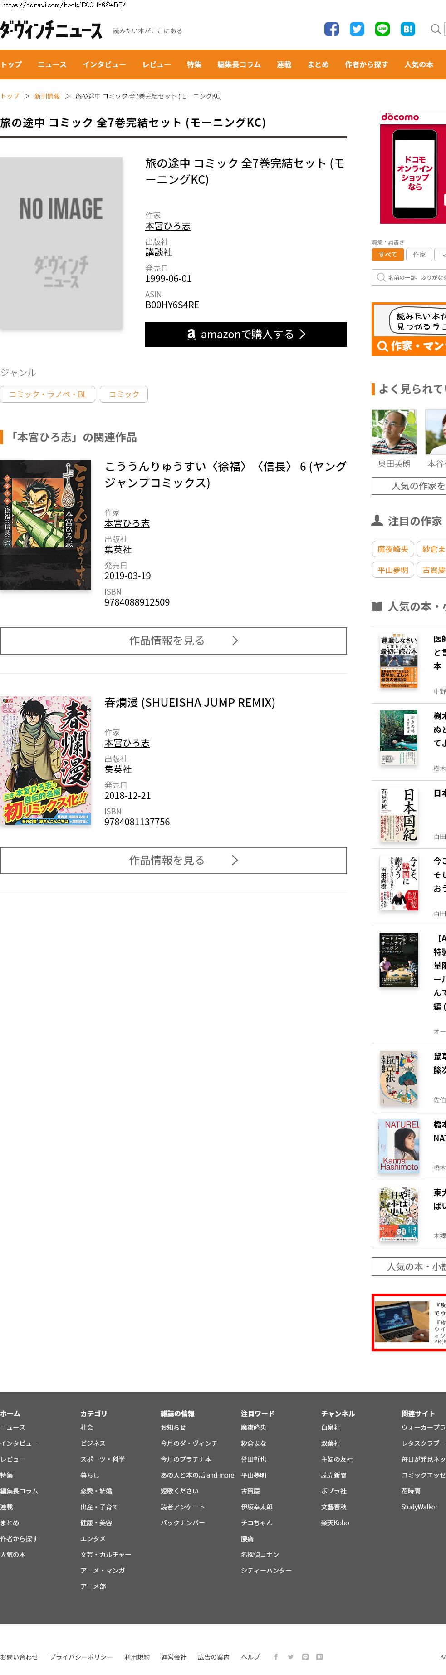Select the 作家 filter tab

[419, 255]
